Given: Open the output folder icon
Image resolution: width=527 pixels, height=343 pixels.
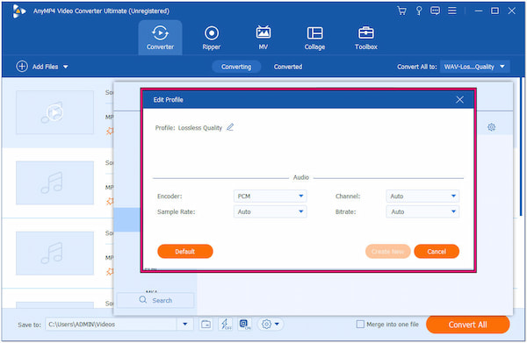Looking at the screenshot, I should [x=206, y=325].
